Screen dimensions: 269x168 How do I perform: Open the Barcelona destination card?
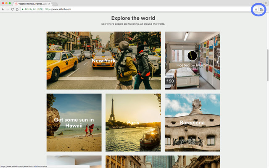192,123
